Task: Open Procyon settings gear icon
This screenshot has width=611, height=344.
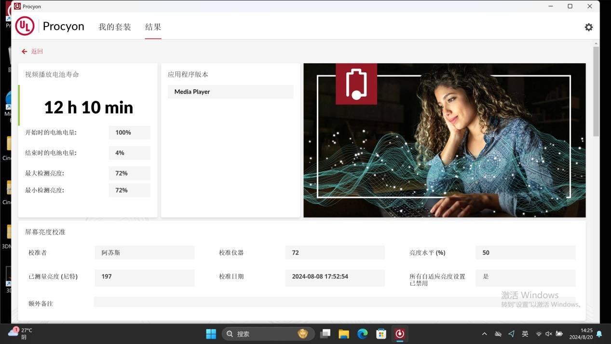Action: coord(588,27)
